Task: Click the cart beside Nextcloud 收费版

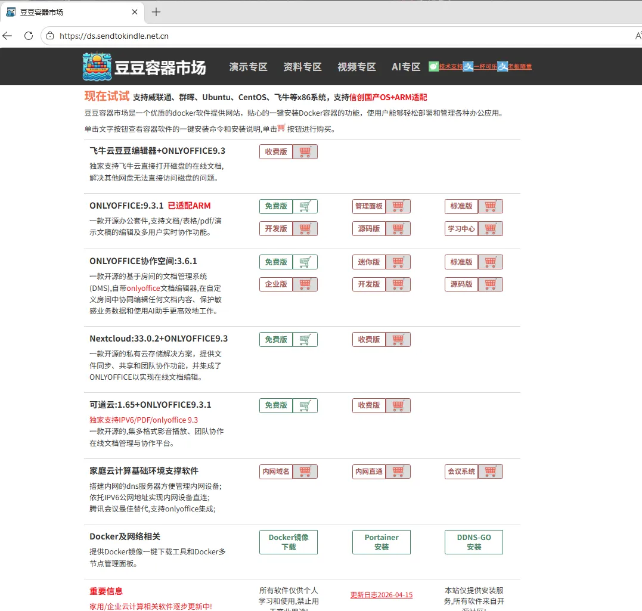Action: click(396, 339)
